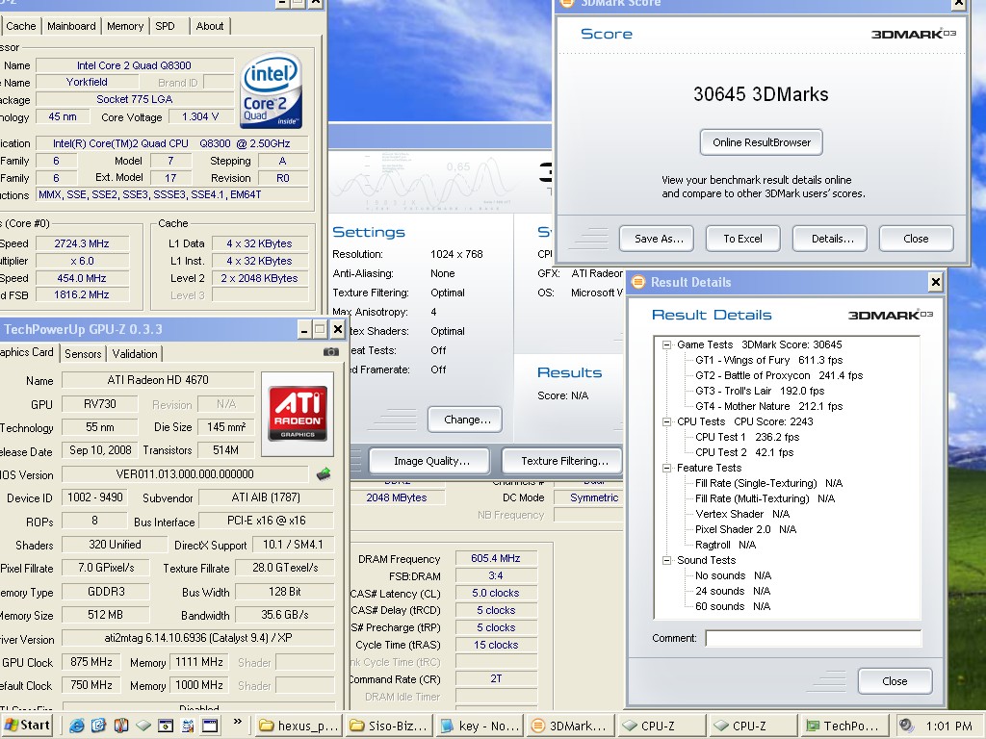Close the GPU-Z window with X
The width and height of the screenshot is (986, 739).
click(x=337, y=329)
